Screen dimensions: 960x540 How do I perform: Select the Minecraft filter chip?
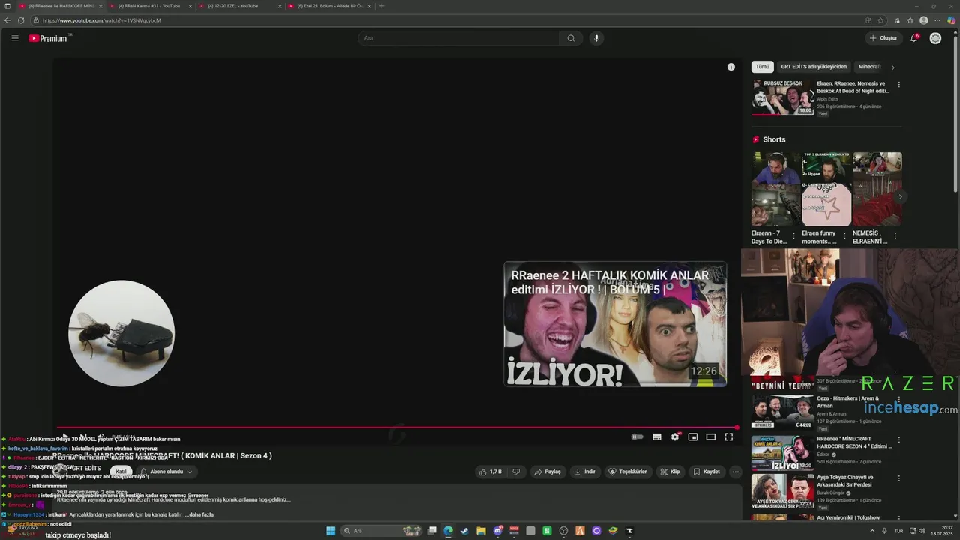coord(869,67)
